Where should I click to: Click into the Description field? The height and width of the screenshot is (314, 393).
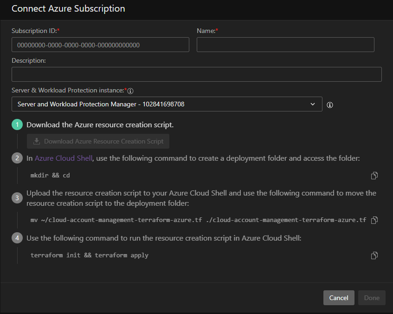196,74
